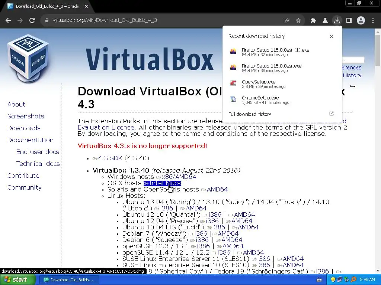Click the magnifier tray icon
This screenshot has width=381, height=285.
[x=353, y=280]
